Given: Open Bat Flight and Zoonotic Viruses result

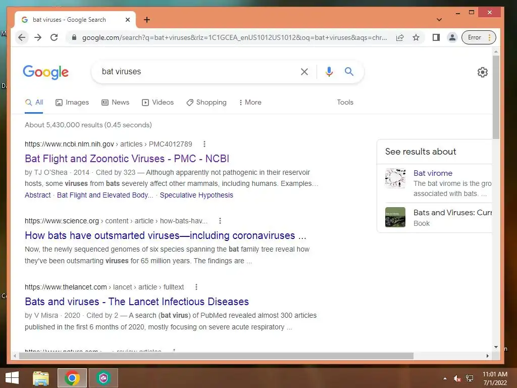Looking at the screenshot, I should (127, 159).
